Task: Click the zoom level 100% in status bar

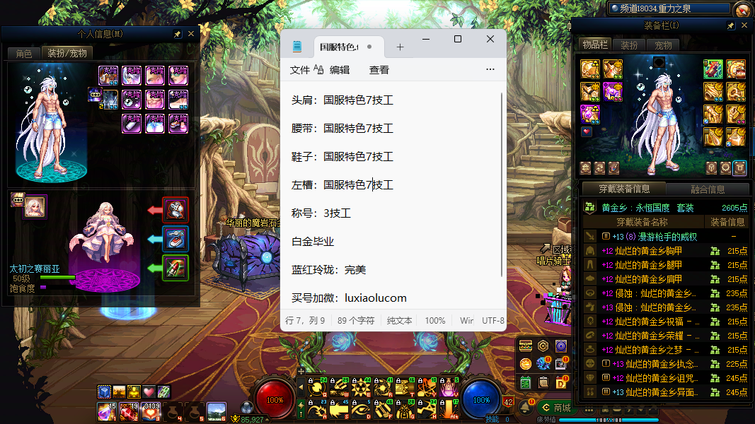Action: tap(434, 321)
